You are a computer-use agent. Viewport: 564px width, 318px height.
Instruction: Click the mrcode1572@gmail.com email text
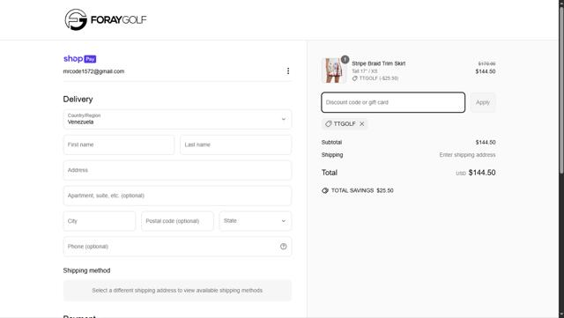pos(93,71)
